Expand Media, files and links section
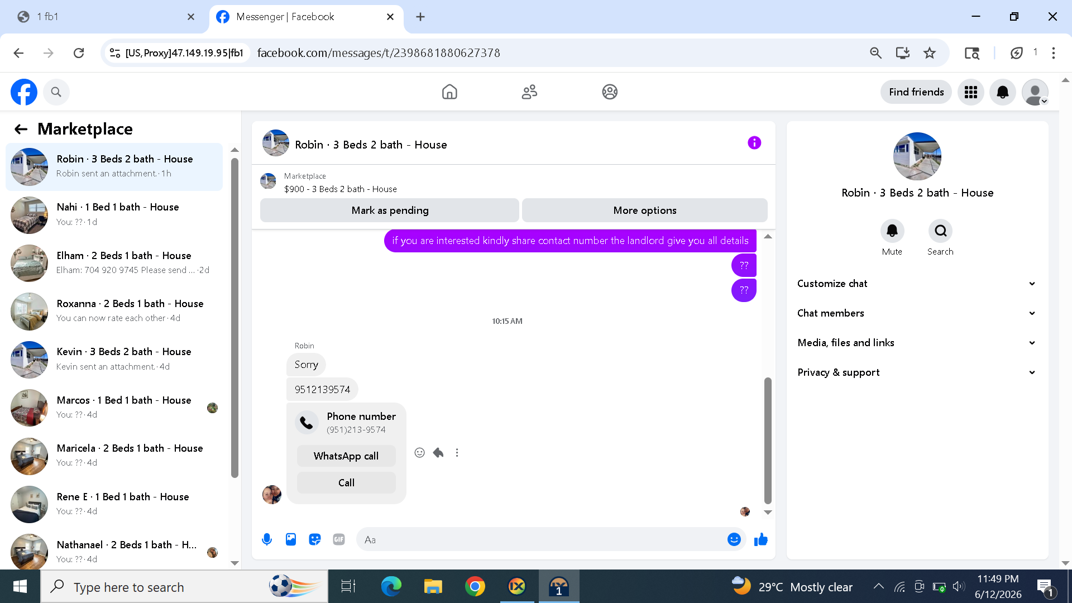Screen dimensions: 1072x603 (917, 343)
